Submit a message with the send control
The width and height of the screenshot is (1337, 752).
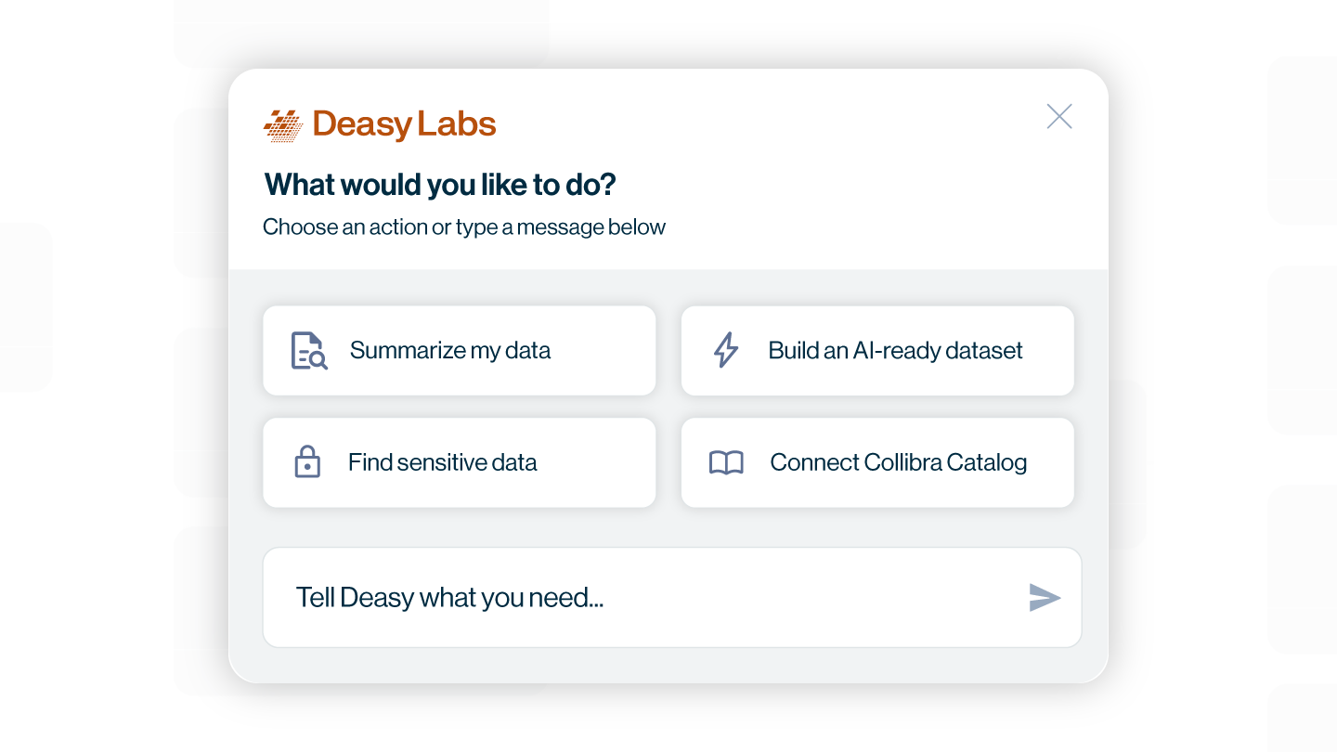pyautogui.click(x=1044, y=597)
